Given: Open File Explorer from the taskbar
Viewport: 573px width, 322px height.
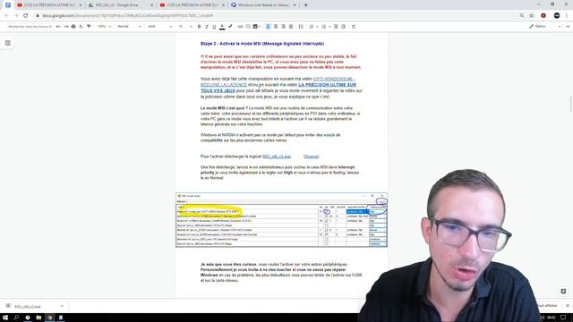Looking at the screenshot, I should pos(38,318).
